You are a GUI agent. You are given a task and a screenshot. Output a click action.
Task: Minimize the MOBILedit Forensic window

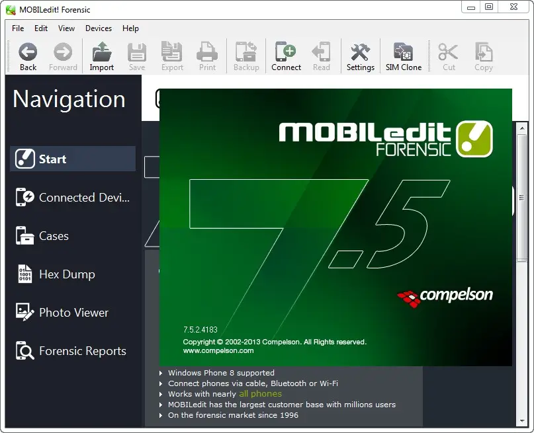[471, 7]
